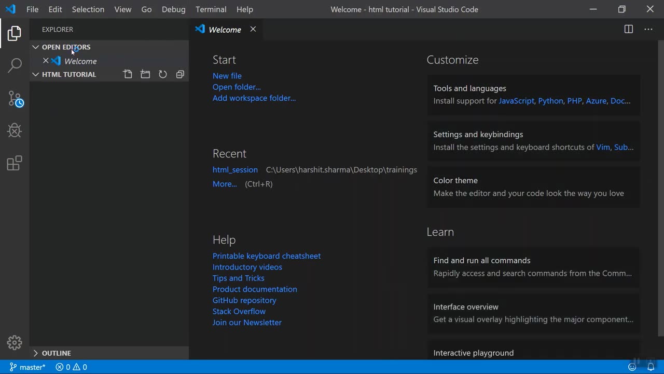
Task: Refresh the explorer with the refresh icon
Action: (x=163, y=74)
